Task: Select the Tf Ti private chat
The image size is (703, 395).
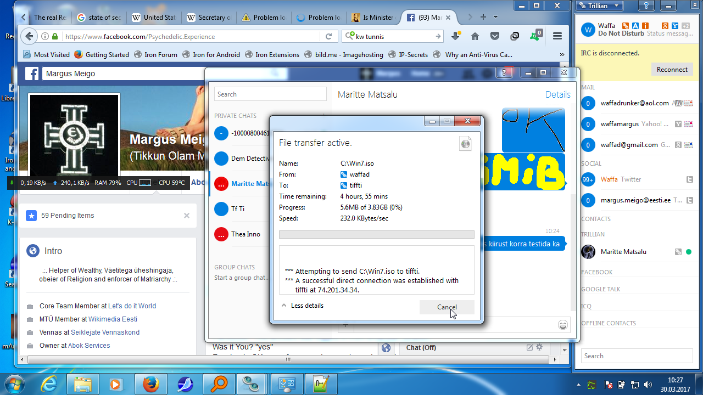Action: (x=238, y=209)
